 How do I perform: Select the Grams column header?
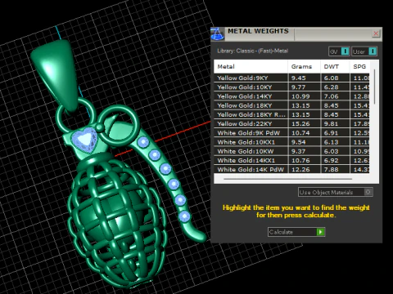[x=305, y=67]
